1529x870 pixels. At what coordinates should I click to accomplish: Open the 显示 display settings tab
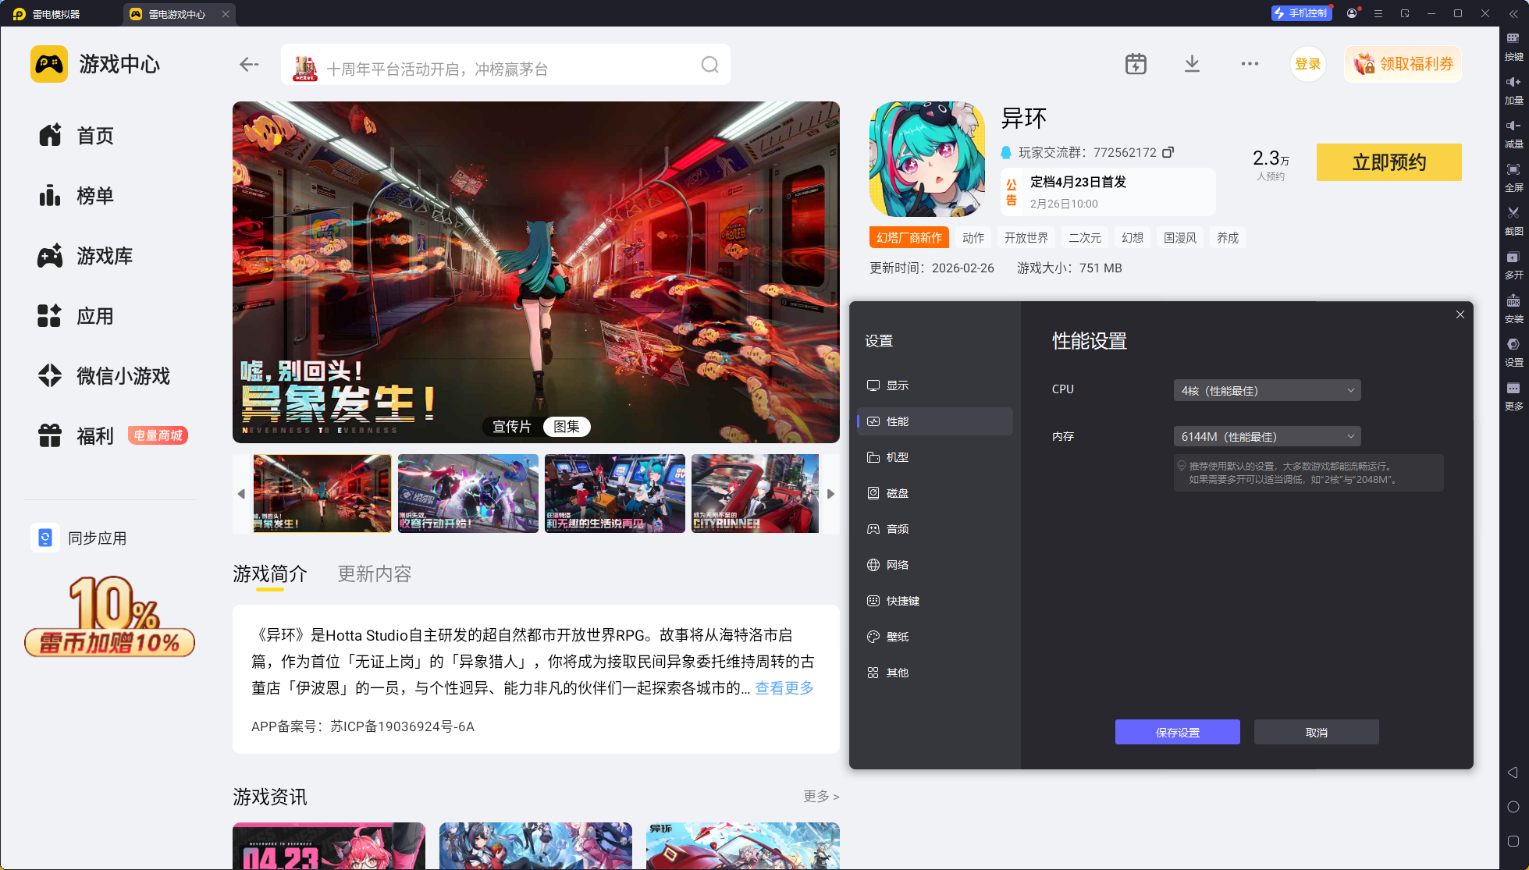click(897, 385)
